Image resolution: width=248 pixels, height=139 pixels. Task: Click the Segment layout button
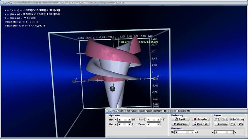pyautogui.click(x=221, y=124)
